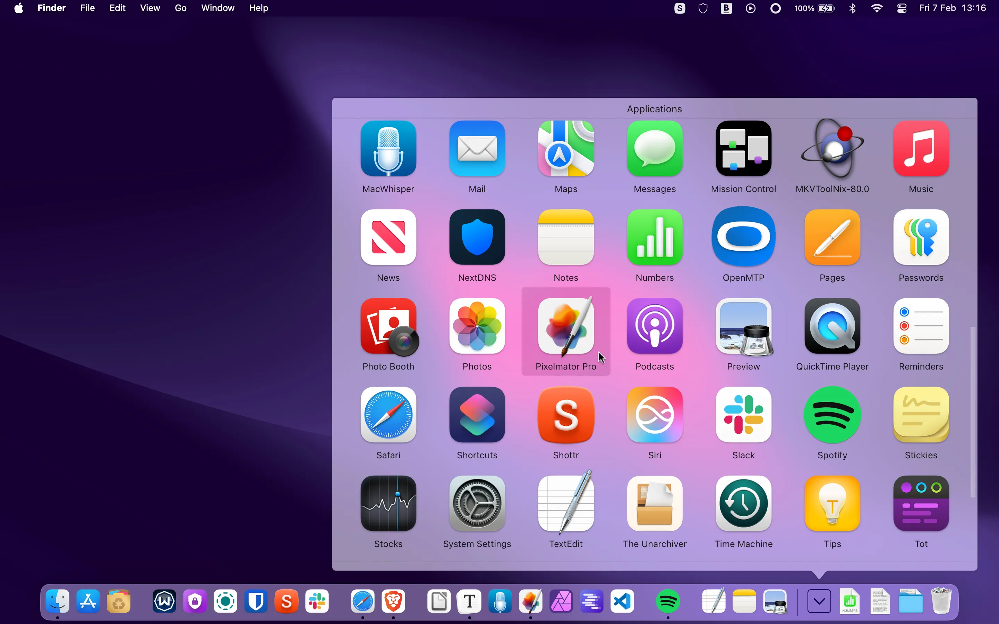Open the Go menu
The height and width of the screenshot is (624, 999).
[x=180, y=8]
